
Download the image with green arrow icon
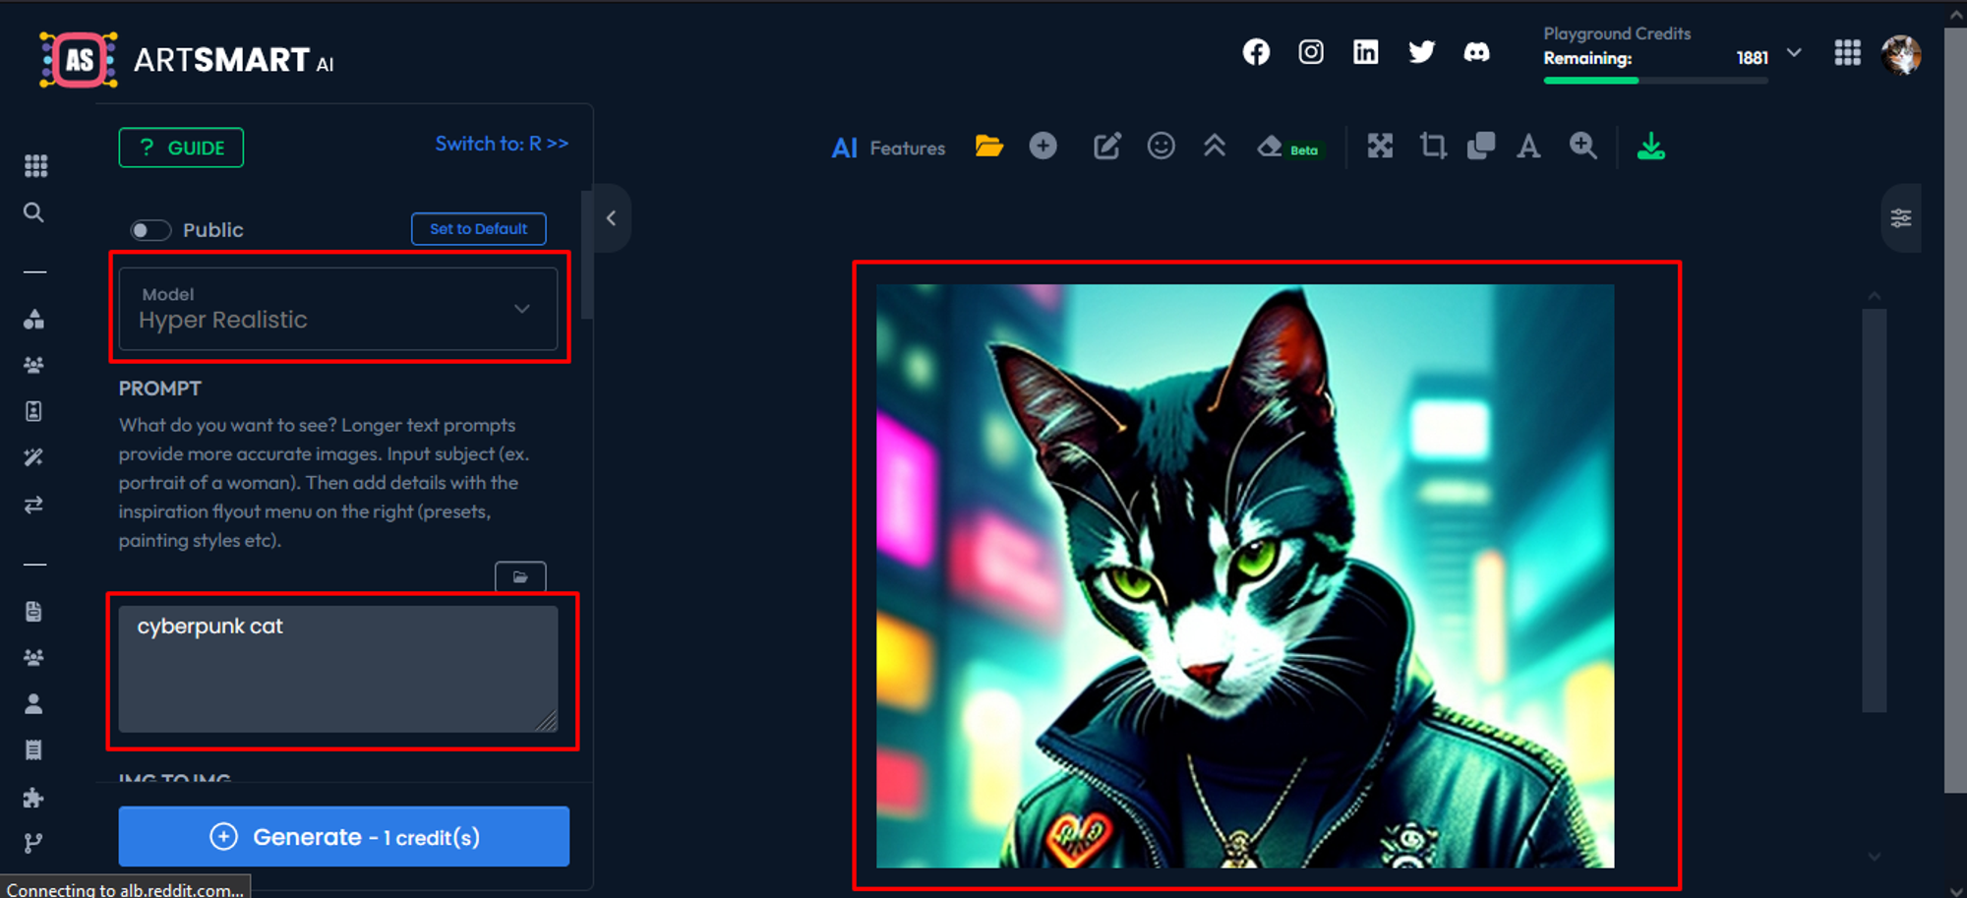(x=1651, y=147)
